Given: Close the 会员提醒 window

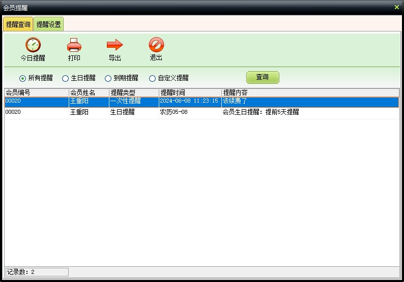Looking at the screenshot, I should (397, 7).
